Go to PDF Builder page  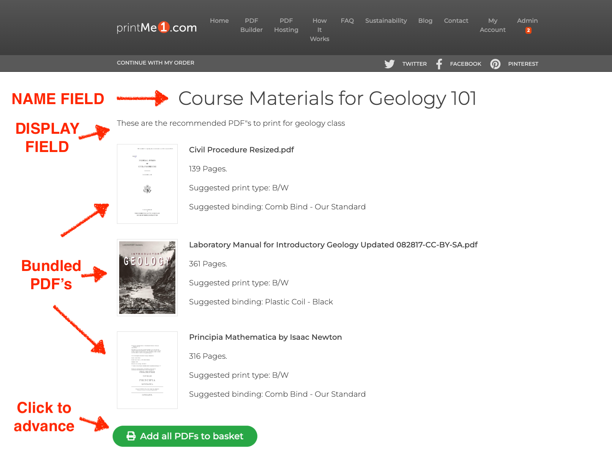[x=251, y=25]
